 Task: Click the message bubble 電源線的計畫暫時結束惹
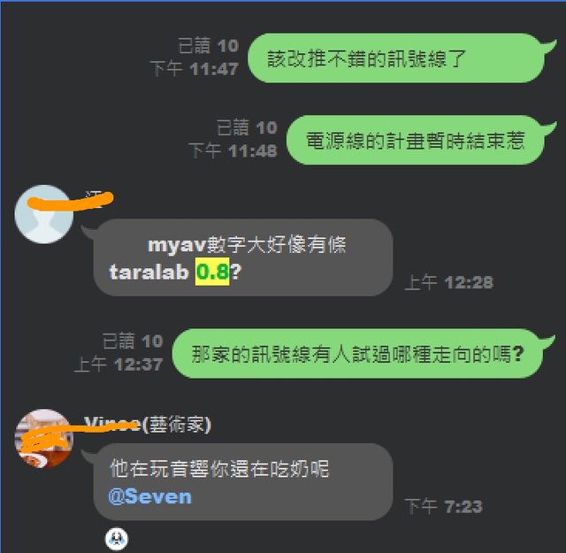point(417,140)
